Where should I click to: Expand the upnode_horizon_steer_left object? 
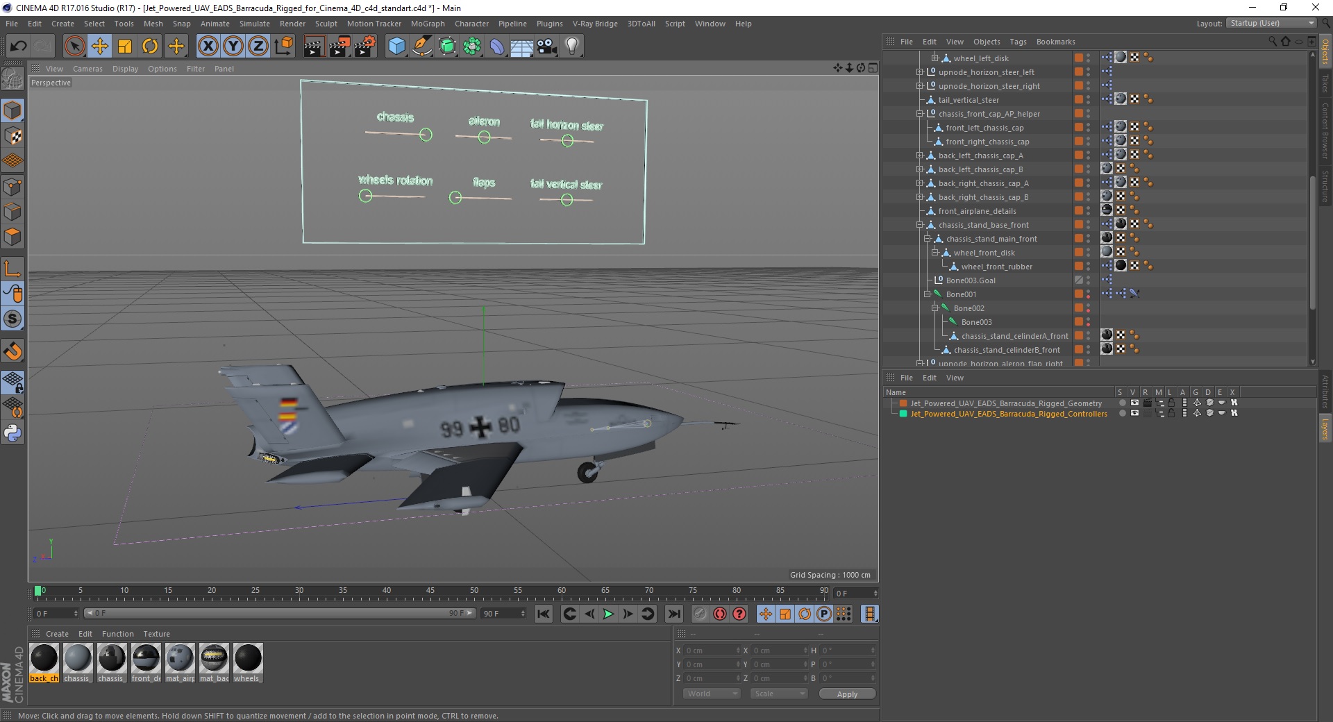coord(919,72)
